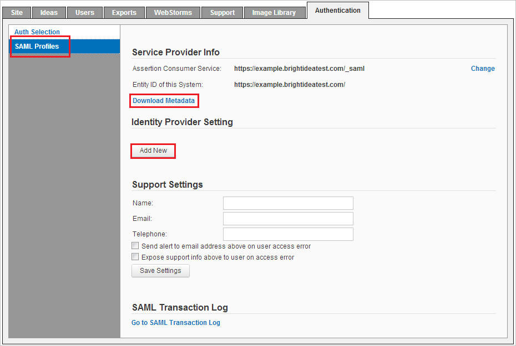
Task: Click the Change link for Assertion Consumer Service
Action: tap(482, 68)
